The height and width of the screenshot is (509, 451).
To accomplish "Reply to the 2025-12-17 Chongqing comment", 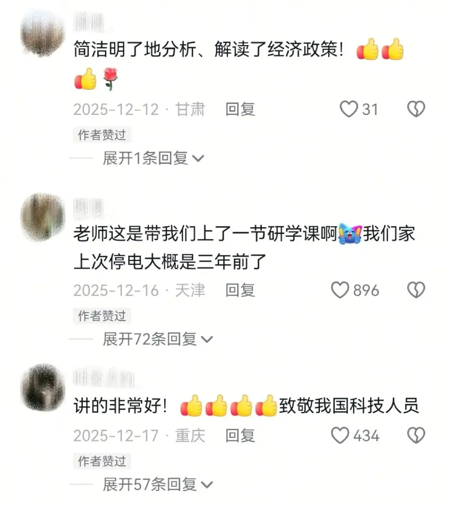I will click(x=240, y=436).
